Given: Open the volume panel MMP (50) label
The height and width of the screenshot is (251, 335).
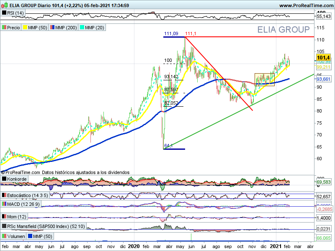Looking at the screenshot, I should (x=43, y=236).
